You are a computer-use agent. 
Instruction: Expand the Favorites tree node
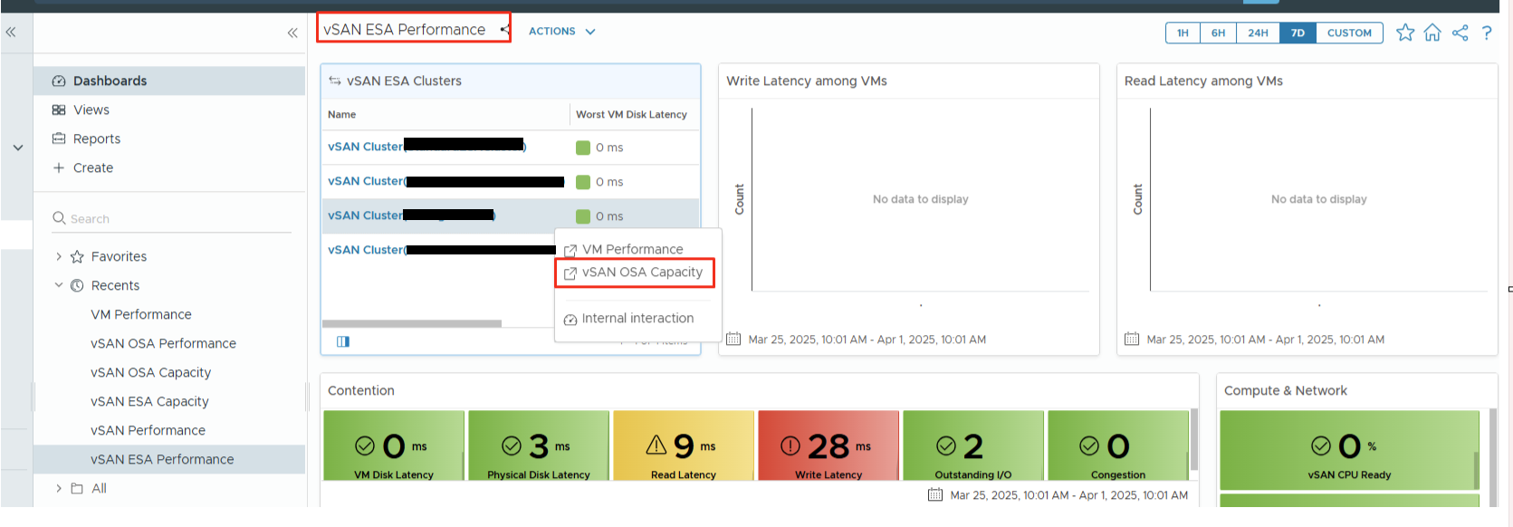click(59, 256)
